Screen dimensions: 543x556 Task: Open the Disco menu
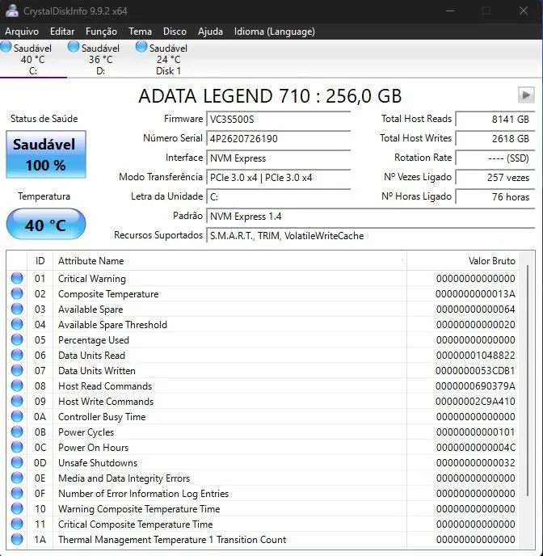coord(175,32)
